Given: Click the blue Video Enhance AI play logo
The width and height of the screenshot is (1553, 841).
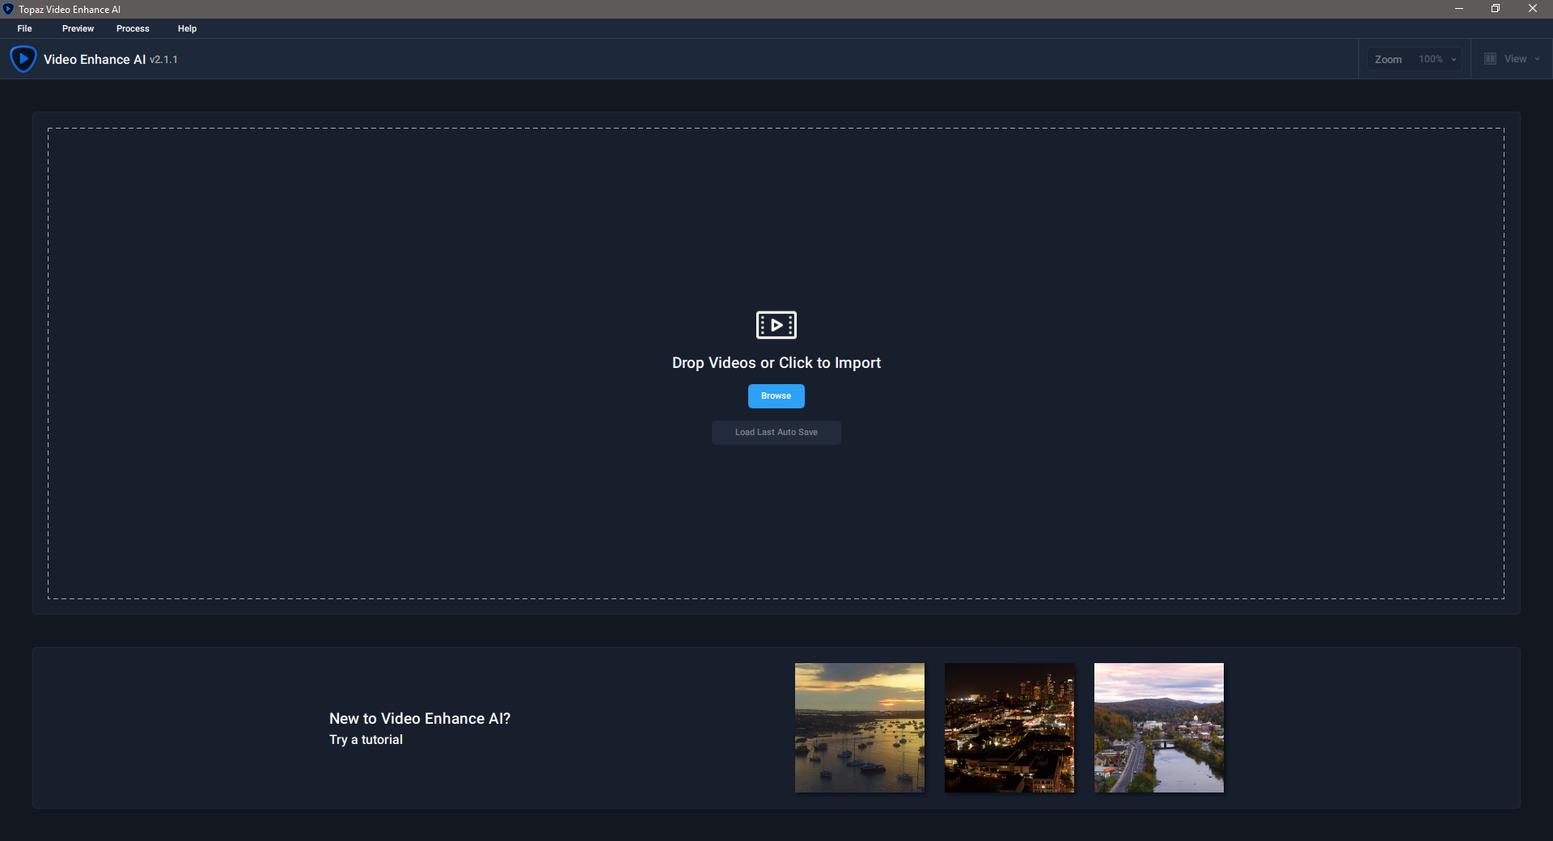Looking at the screenshot, I should click(23, 59).
